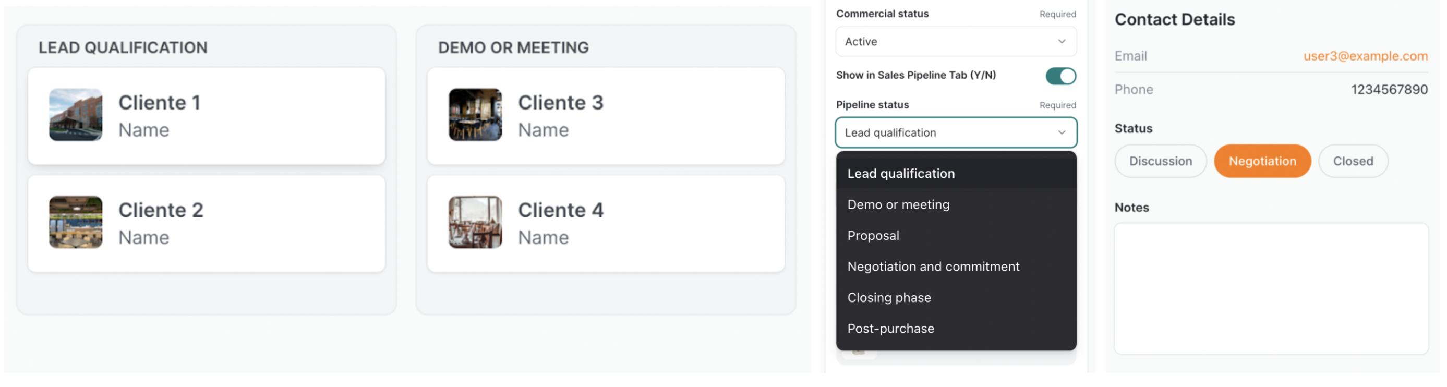
Task: Select the Discussion status pill
Action: point(1160,161)
